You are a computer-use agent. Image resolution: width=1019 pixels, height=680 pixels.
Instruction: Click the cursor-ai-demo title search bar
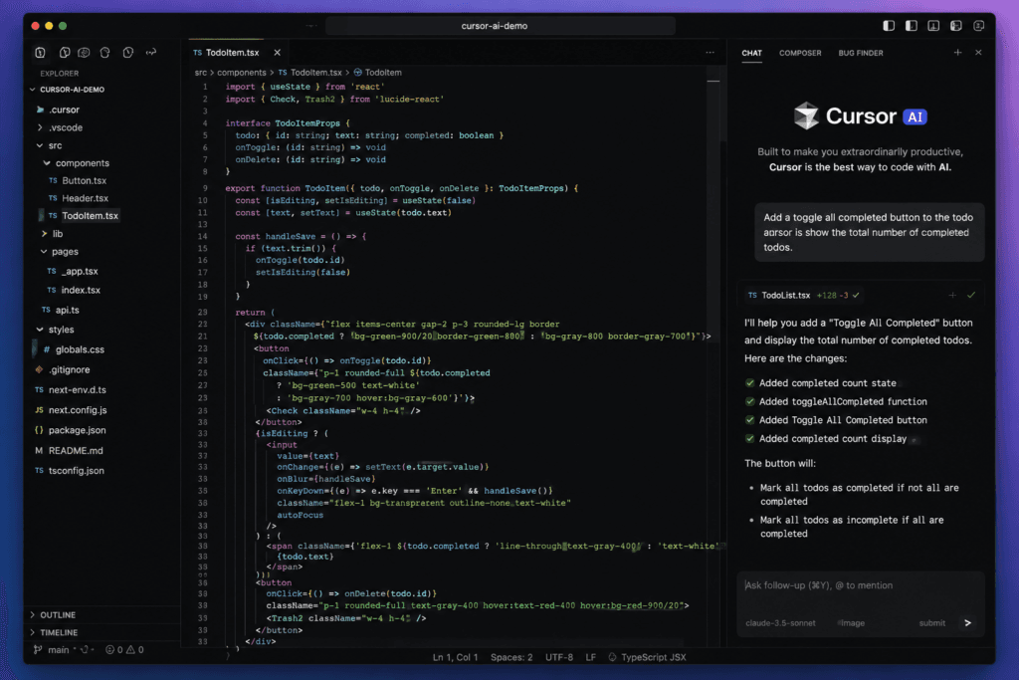click(500, 26)
